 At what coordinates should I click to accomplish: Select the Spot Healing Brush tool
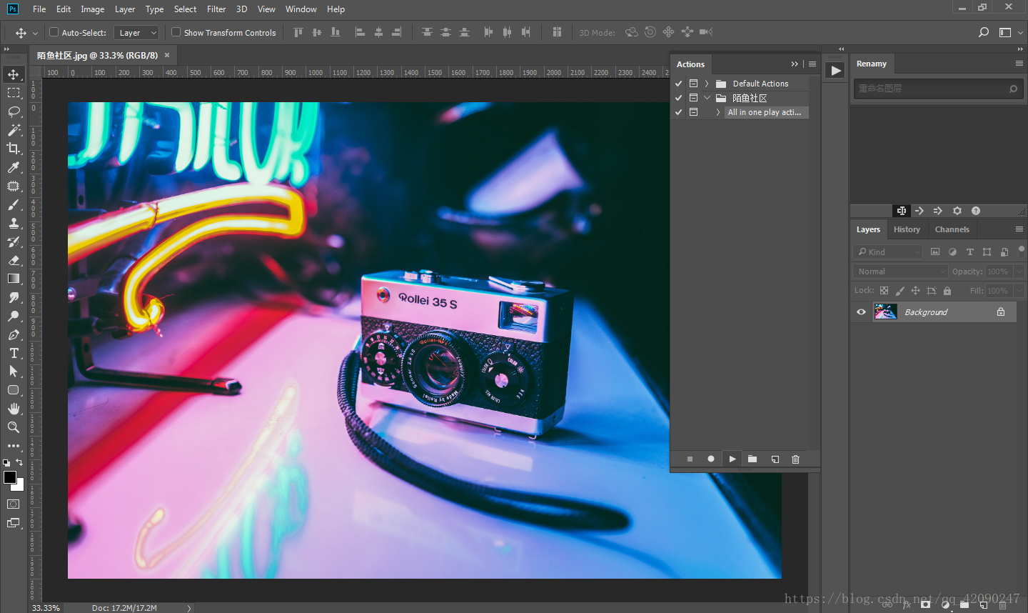click(x=14, y=186)
